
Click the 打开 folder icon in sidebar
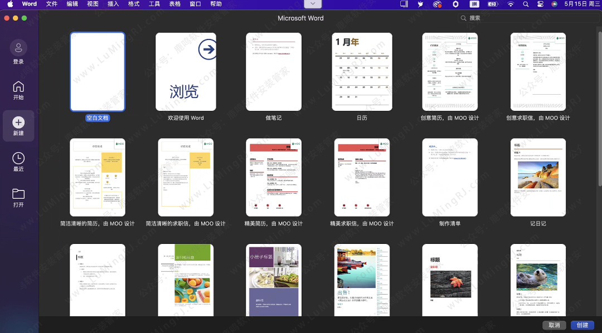18,194
